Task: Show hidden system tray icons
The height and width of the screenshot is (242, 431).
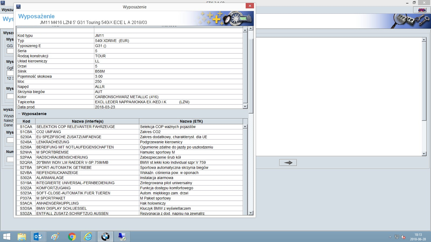Action: [x=390, y=237]
